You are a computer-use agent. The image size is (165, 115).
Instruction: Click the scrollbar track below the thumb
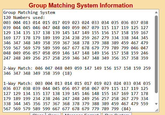pyautogui.click(x=156, y=97)
